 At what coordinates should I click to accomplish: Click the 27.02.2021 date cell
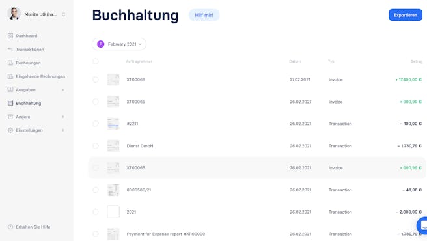click(x=300, y=79)
